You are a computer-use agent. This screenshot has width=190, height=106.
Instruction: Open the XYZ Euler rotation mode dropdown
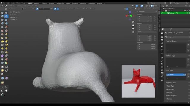[x=147, y=32]
